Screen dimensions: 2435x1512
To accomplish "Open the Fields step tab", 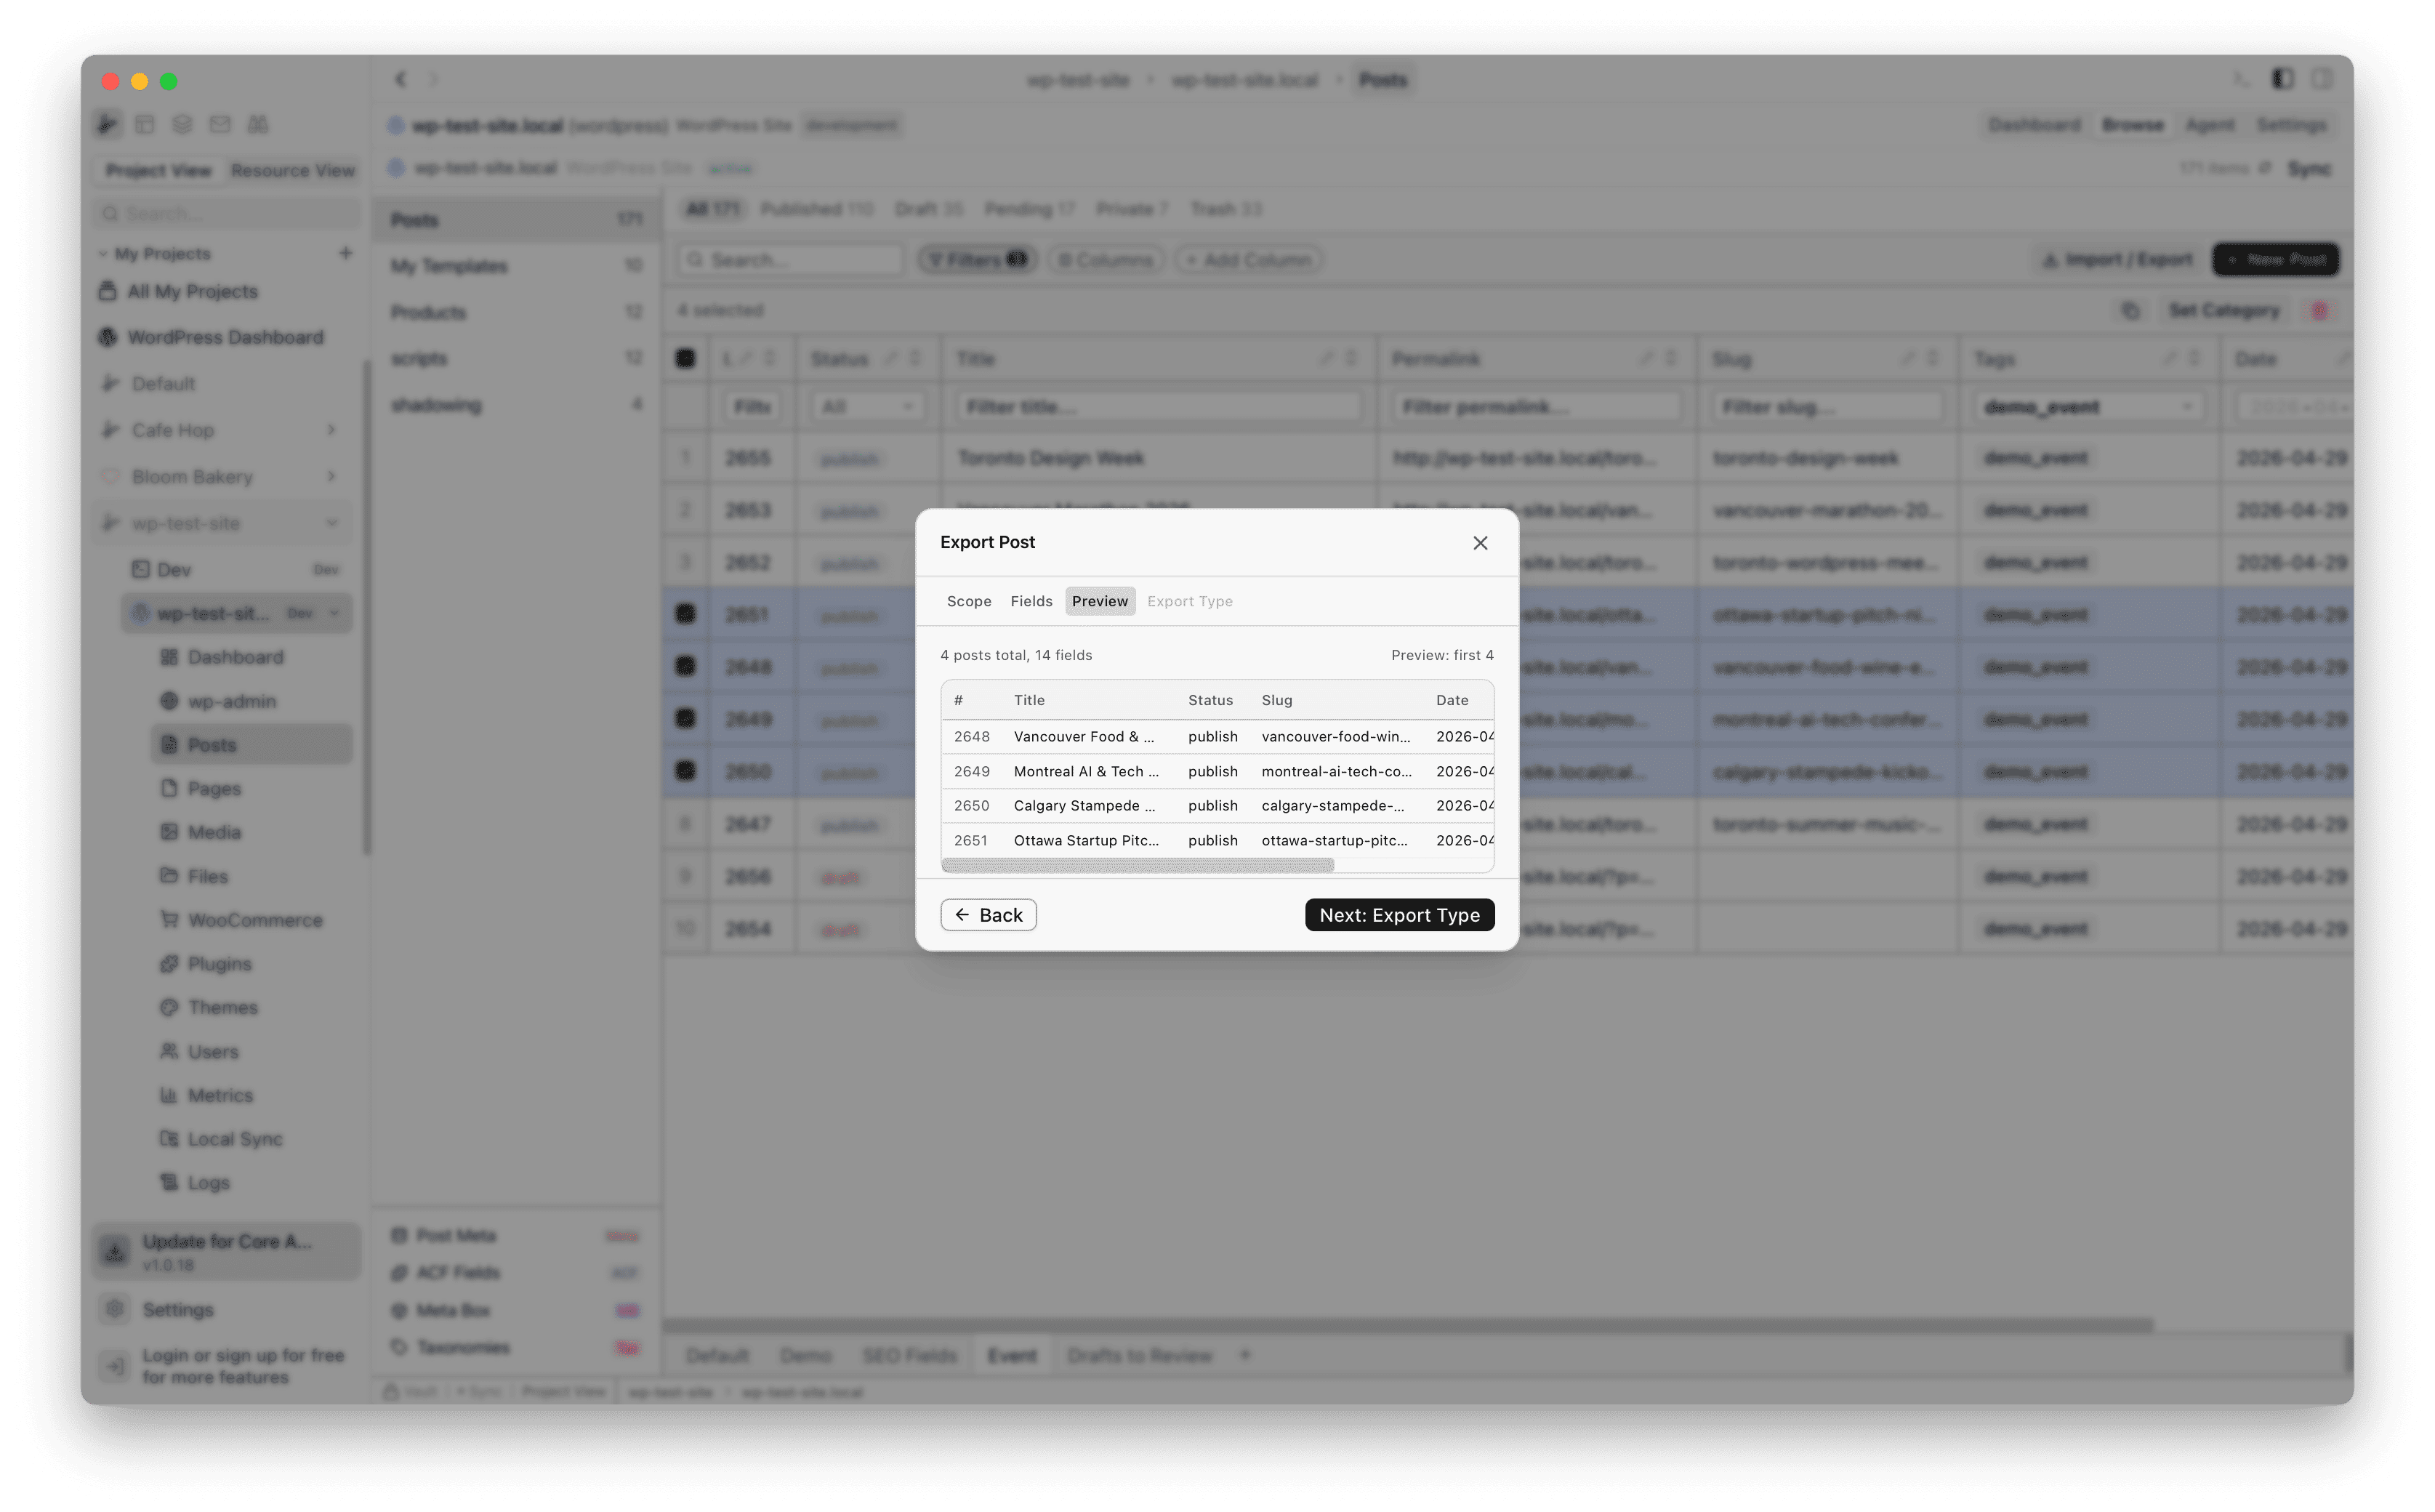I will point(1031,601).
